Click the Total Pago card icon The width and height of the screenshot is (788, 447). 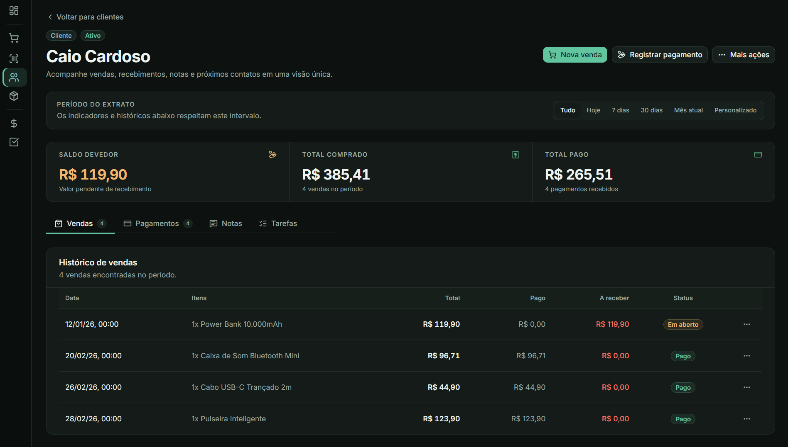[758, 155]
